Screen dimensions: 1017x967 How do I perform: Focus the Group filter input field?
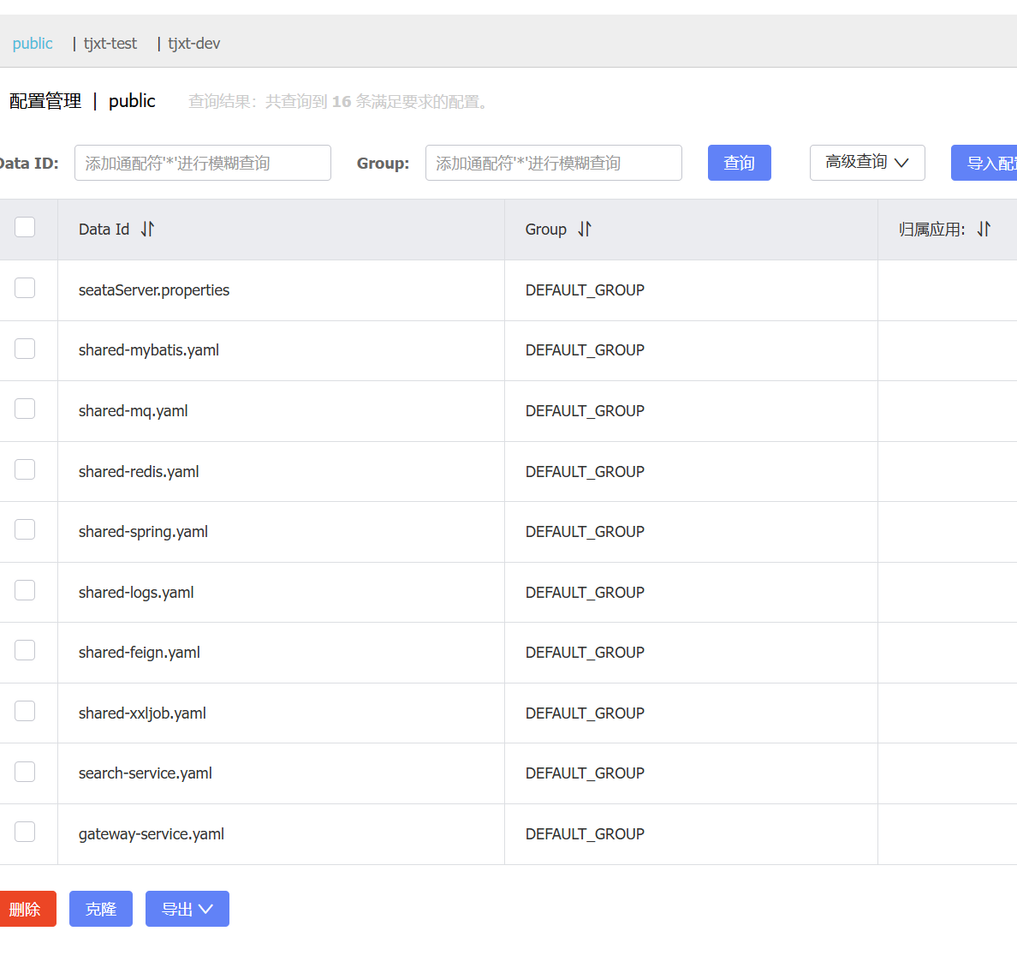[553, 162]
